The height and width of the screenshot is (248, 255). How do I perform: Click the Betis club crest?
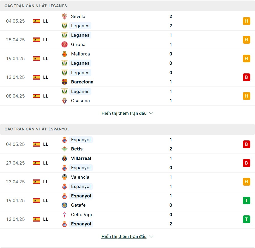[x=65, y=149]
